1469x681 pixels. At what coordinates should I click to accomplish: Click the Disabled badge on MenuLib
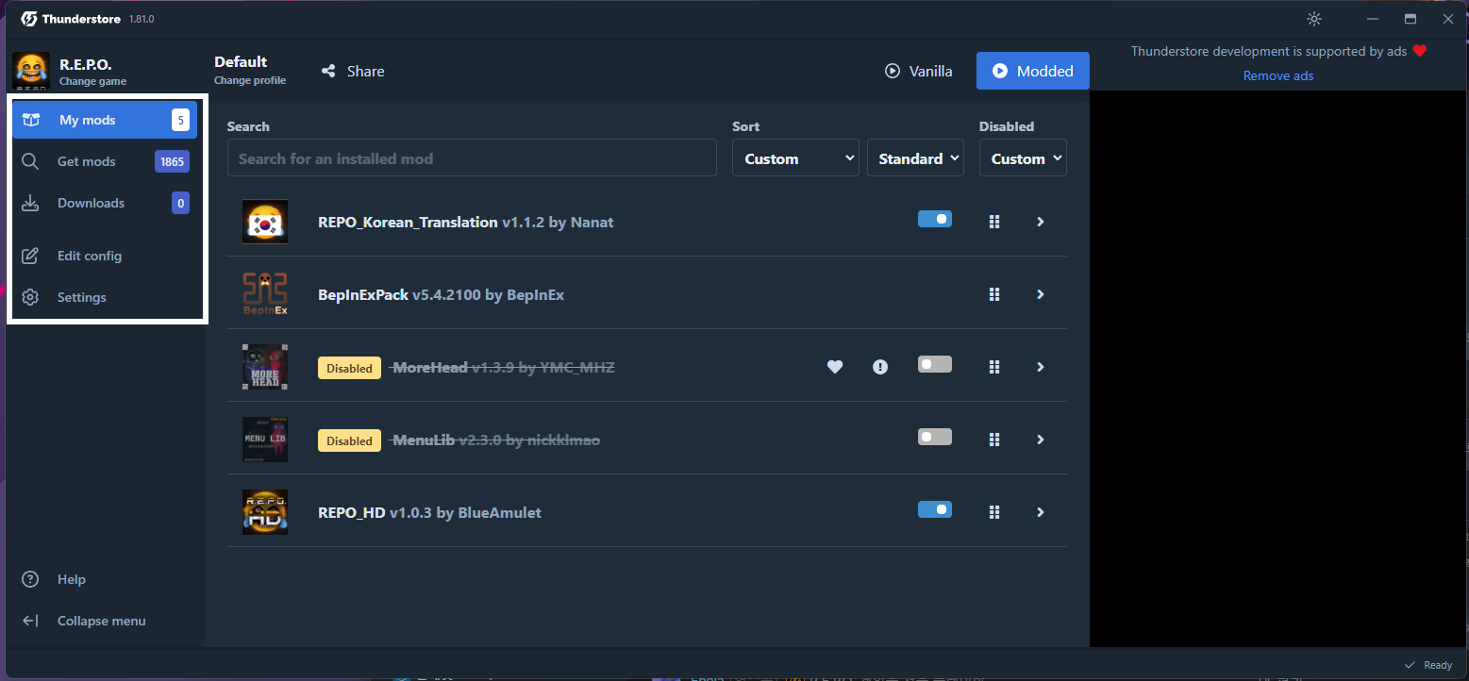[349, 440]
